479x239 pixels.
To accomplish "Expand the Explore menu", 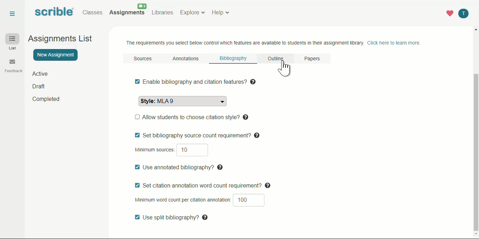I will click(192, 12).
